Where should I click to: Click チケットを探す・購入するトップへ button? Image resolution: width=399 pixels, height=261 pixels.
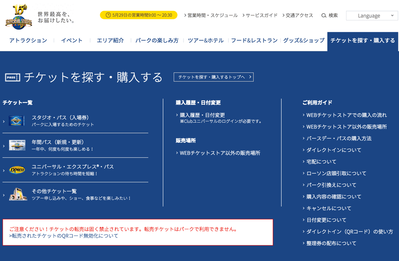coord(213,77)
